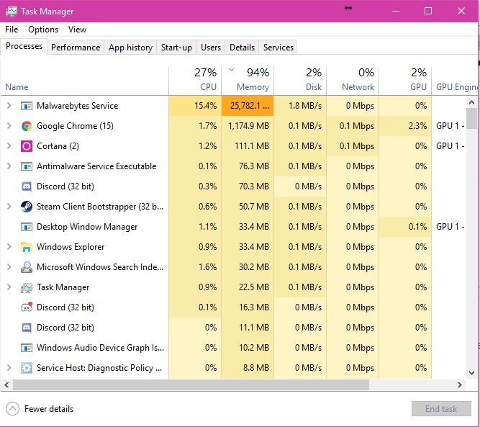
Task: Switch to the Start-up tab
Action: tap(176, 48)
